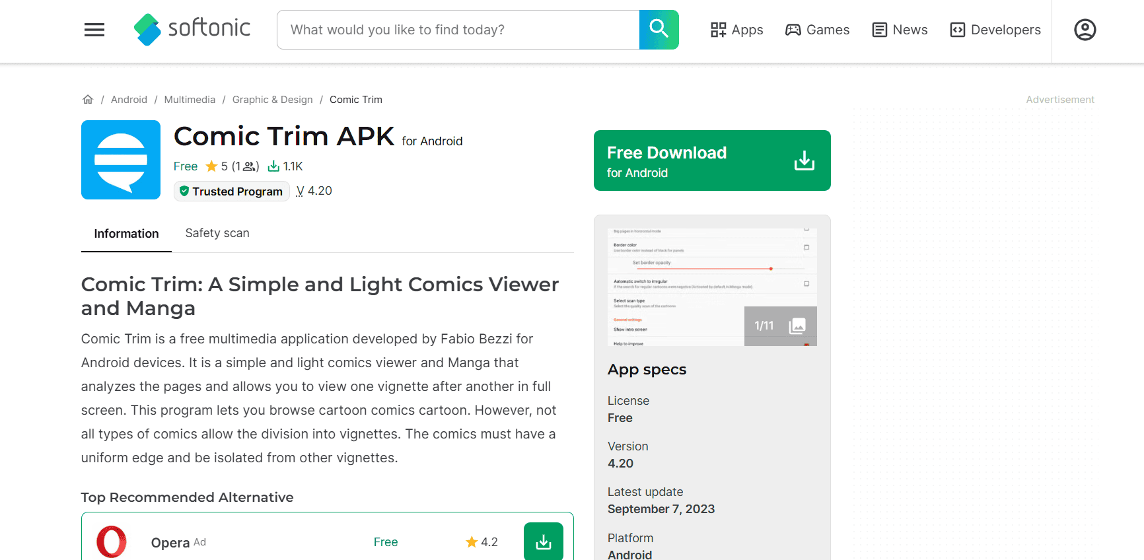Image resolution: width=1144 pixels, height=560 pixels.
Task: Click the Comic Trim app icon
Action: (121, 160)
